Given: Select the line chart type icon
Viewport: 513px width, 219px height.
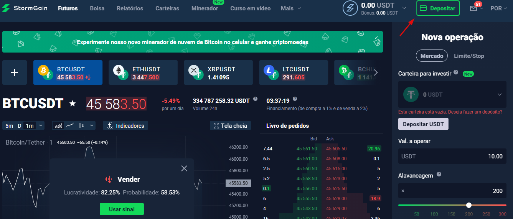Looking at the screenshot, I should pyautogui.click(x=70, y=125).
